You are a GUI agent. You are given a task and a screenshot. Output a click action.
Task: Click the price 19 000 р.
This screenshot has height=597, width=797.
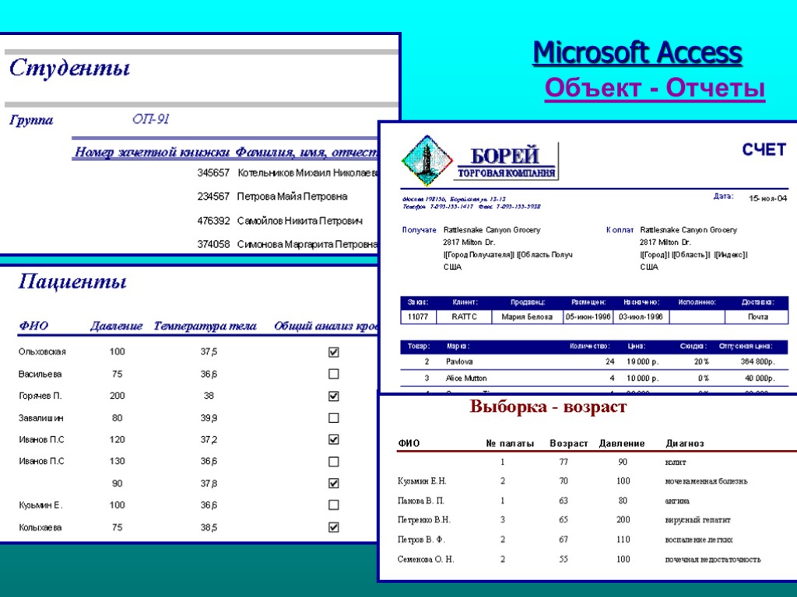[642, 362]
